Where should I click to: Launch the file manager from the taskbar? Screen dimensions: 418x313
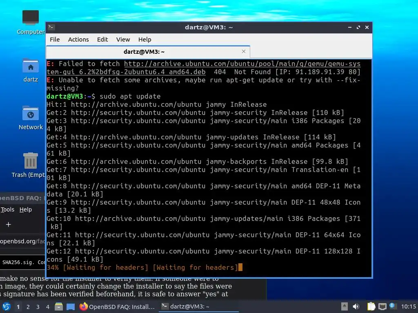point(59,306)
